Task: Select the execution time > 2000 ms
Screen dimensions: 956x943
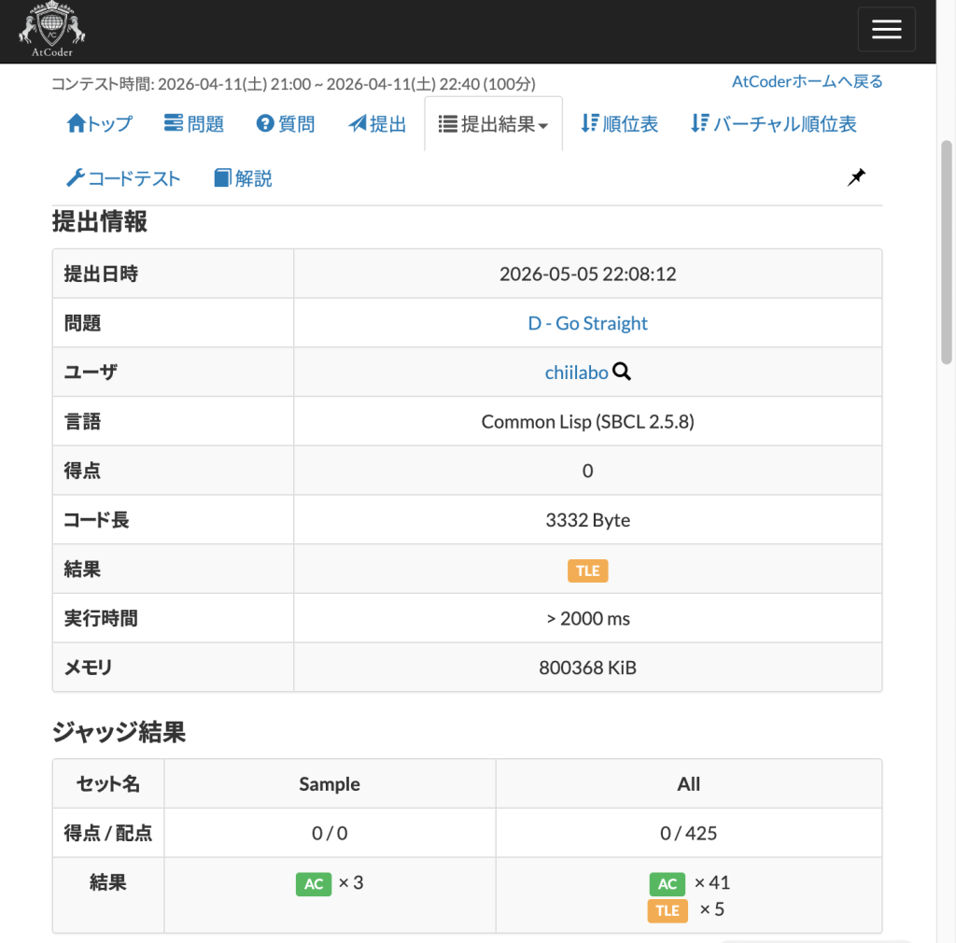Action: coord(587,619)
